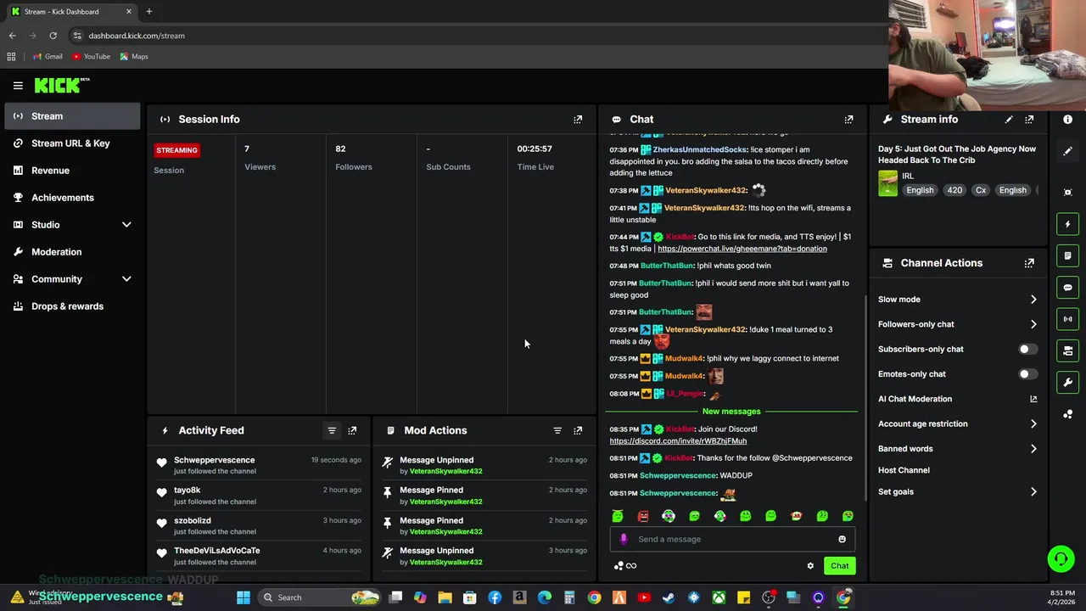Send message with the green Chat button

pos(839,566)
